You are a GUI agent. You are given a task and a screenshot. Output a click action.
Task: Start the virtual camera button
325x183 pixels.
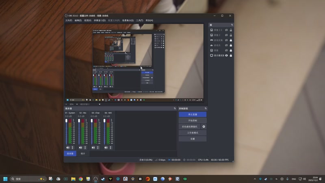[189, 126]
